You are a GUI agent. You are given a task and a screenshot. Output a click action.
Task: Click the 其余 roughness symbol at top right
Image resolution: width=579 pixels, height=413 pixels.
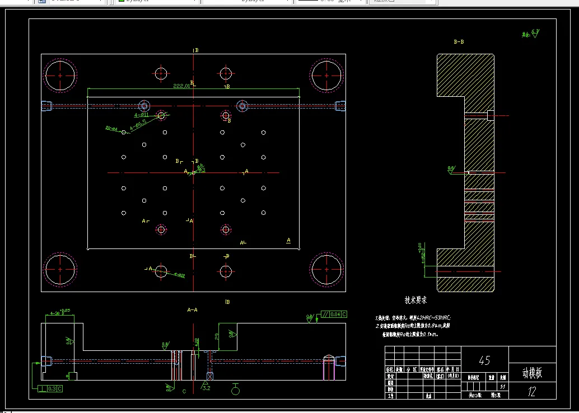click(531, 34)
